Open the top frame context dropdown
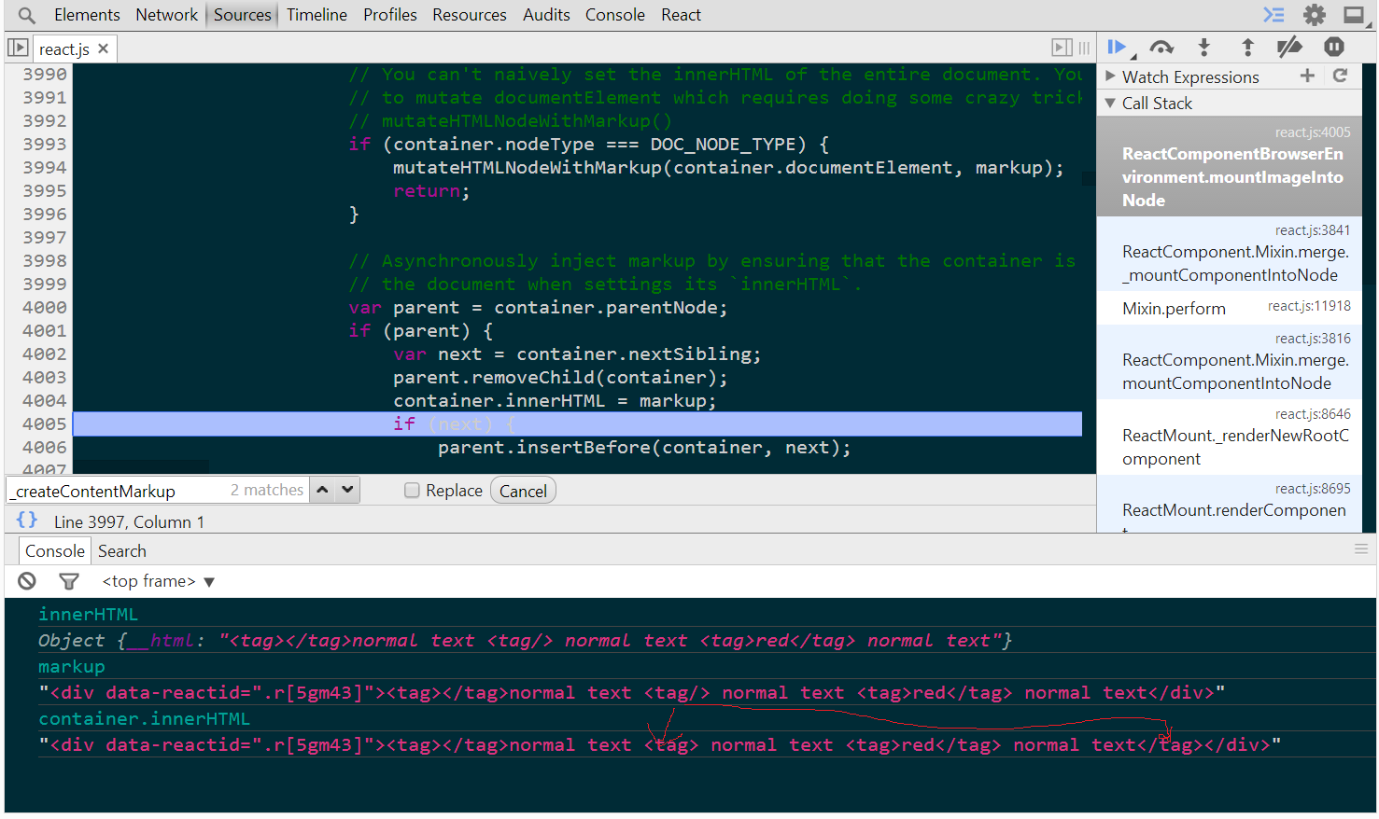Image resolution: width=1379 pixels, height=819 pixels. pos(159,581)
